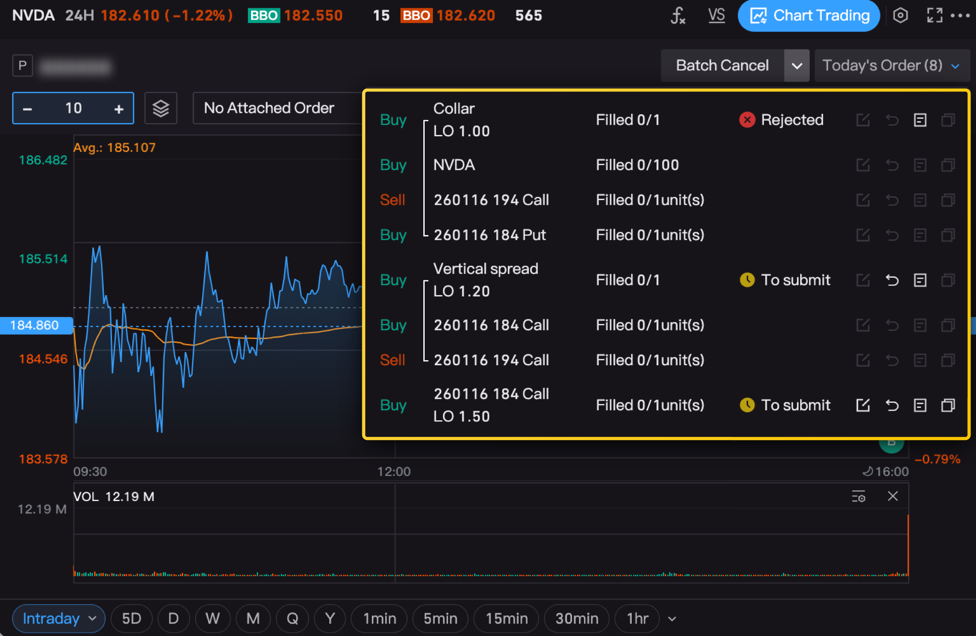
Task: Switch to the 5D timeframe tab
Action: click(x=131, y=619)
